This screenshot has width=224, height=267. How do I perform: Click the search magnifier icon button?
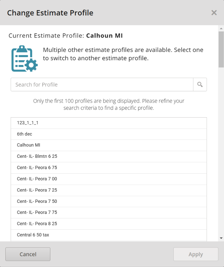pos(200,85)
